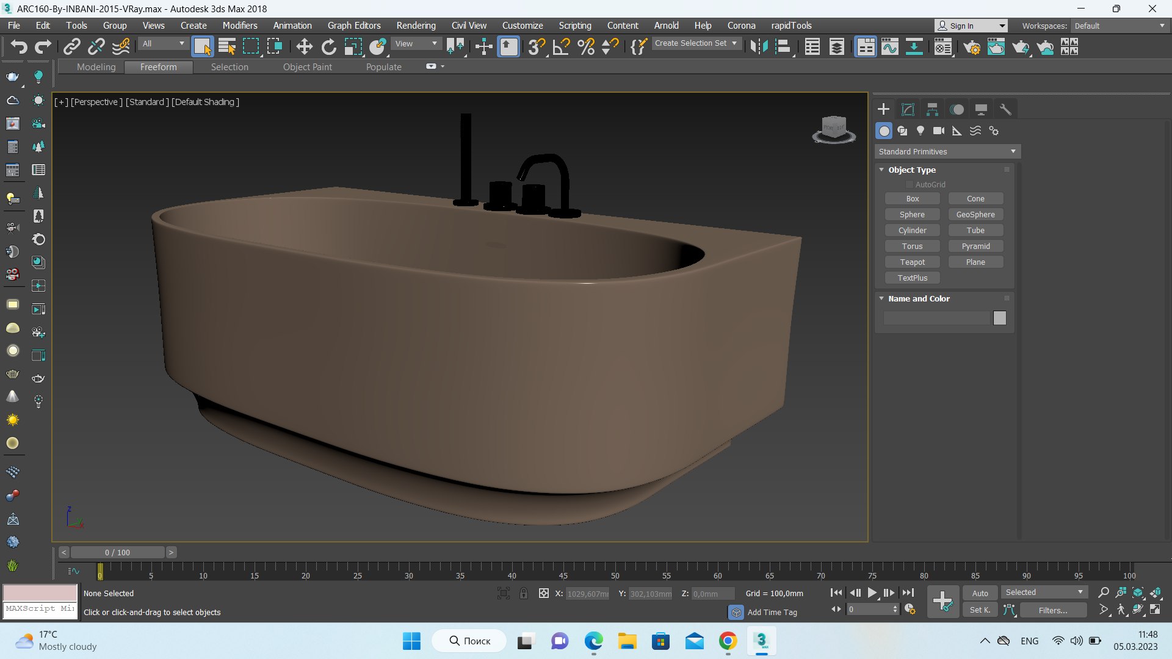This screenshot has height=659, width=1172.
Task: Open the Rendering menu
Action: coord(416,26)
